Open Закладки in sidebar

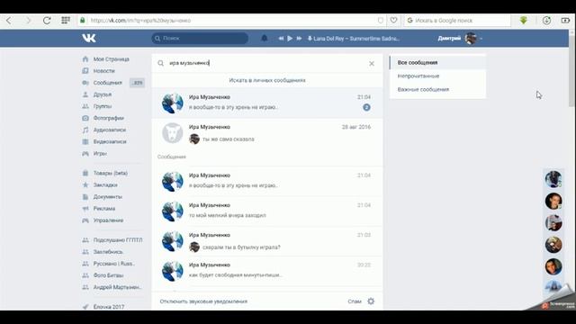(x=105, y=184)
